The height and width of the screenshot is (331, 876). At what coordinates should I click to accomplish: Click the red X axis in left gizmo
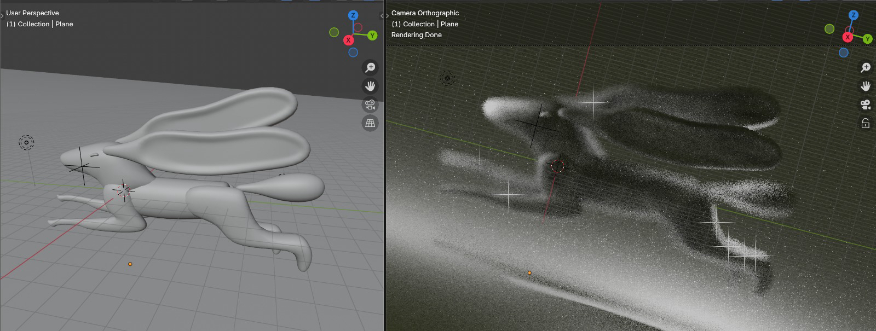click(x=348, y=40)
